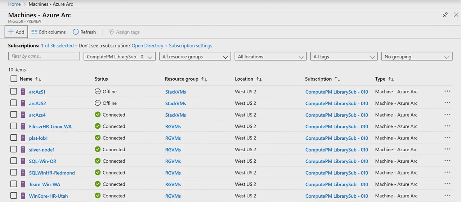Screen dimensions: 461x202
Task: Click the Filter by name field
Action: pyautogui.click(x=44, y=56)
